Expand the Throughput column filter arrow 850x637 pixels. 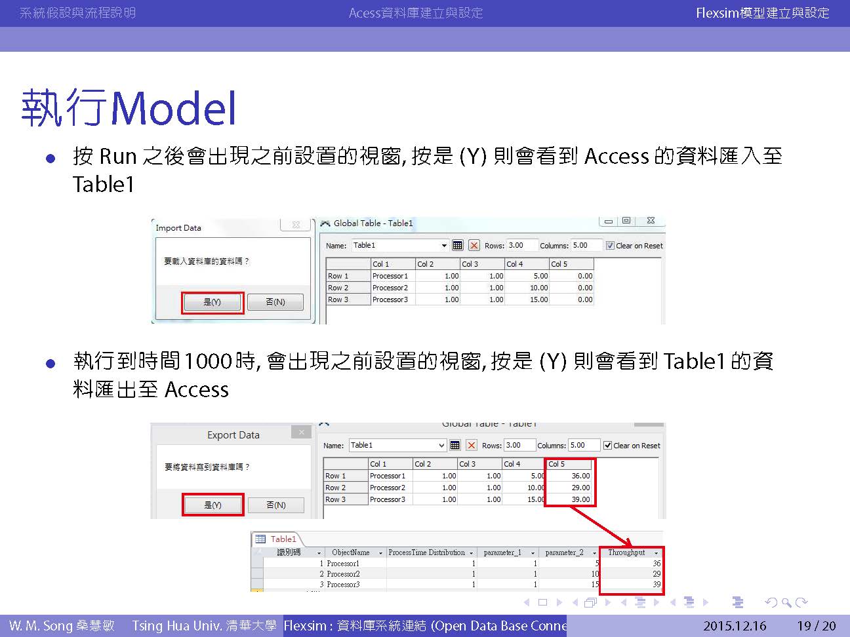point(656,553)
